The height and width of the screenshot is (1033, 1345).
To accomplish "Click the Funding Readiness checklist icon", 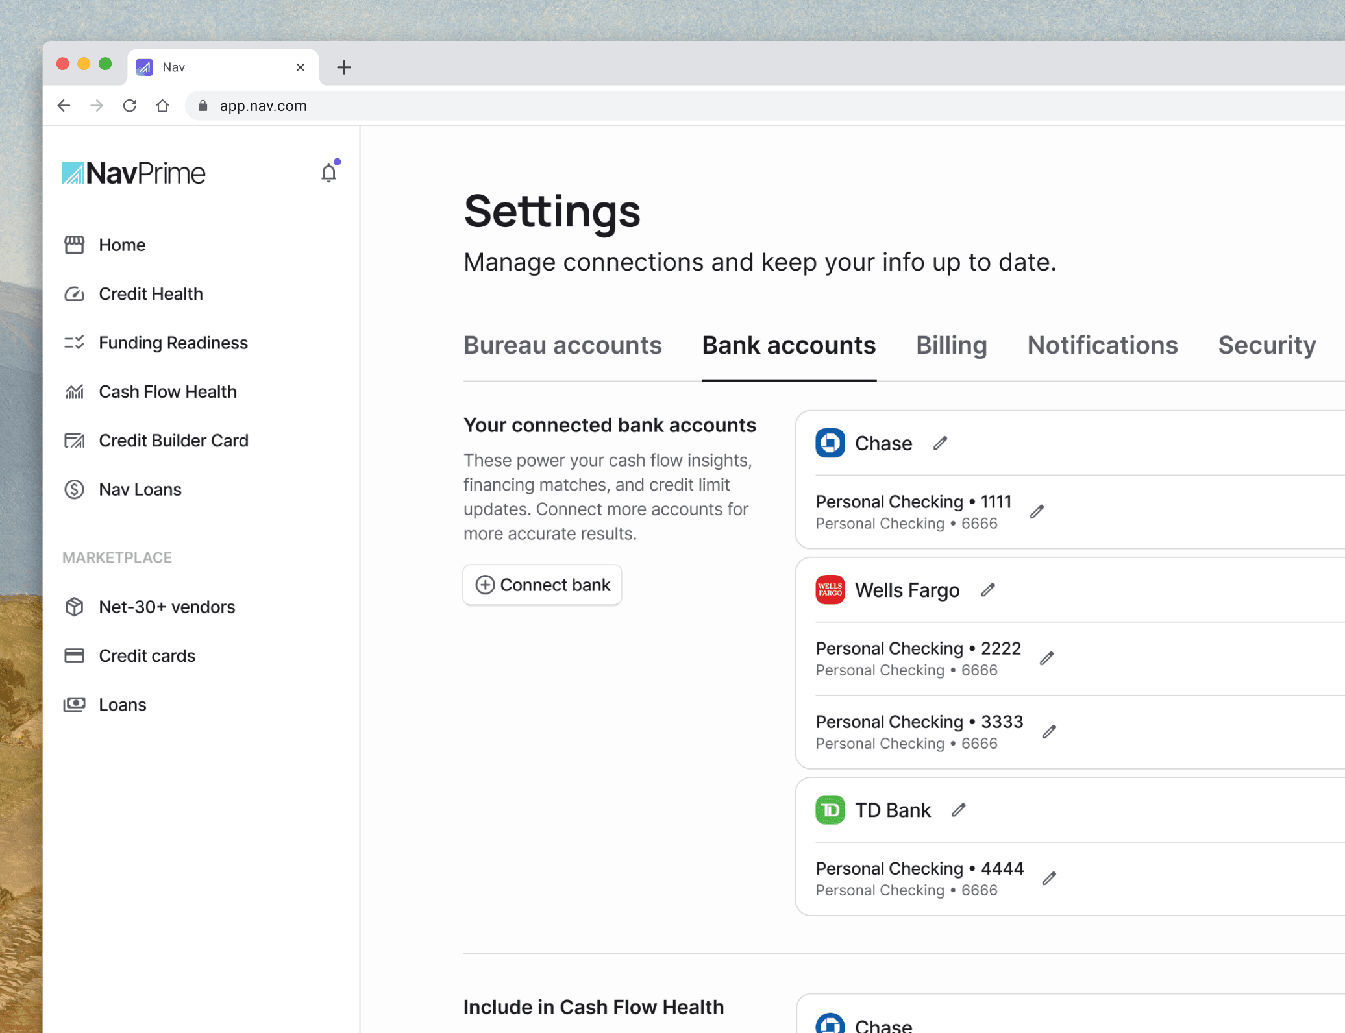I will tap(74, 343).
